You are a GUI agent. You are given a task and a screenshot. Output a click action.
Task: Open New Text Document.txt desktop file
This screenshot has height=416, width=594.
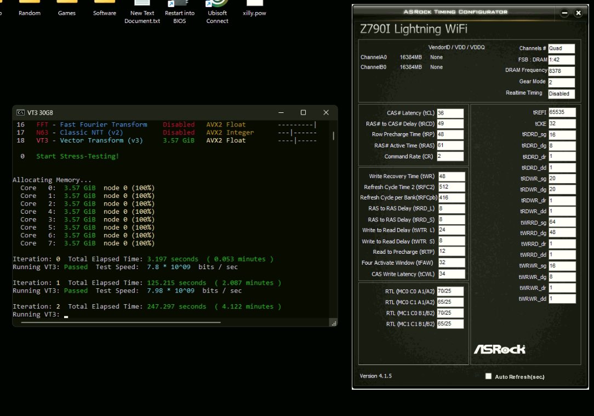(x=142, y=13)
